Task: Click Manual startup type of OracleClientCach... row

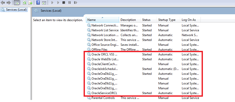Action: (163, 64)
